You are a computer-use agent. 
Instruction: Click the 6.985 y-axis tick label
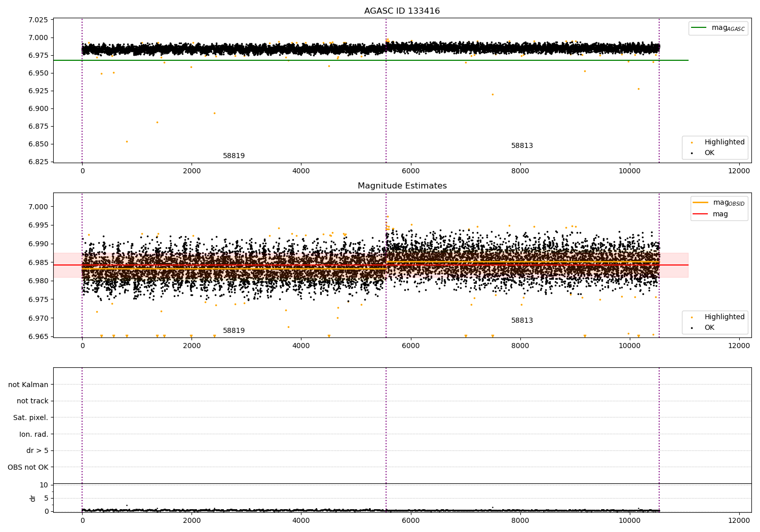pyautogui.click(x=38, y=262)
